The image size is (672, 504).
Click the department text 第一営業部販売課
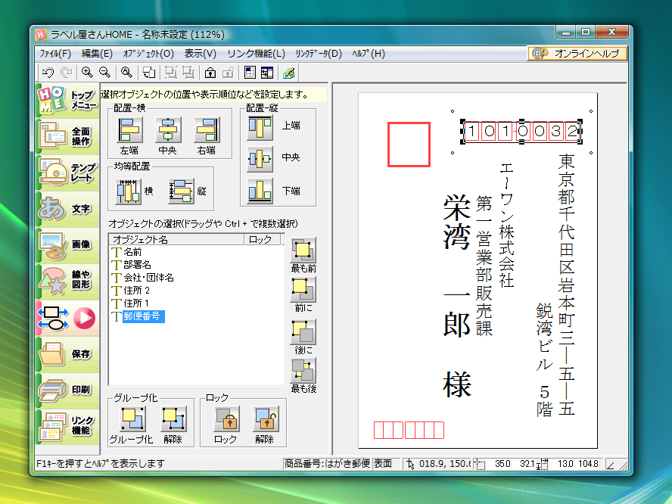pyautogui.click(x=484, y=266)
